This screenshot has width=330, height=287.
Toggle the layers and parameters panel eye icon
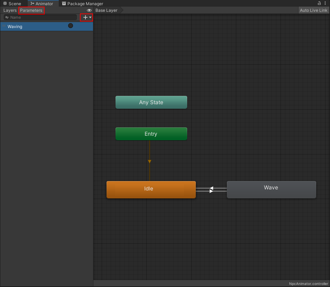click(89, 10)
